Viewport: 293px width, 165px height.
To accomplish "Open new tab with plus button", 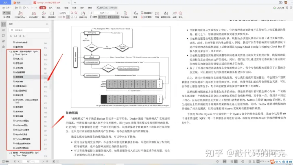I will pos(75,2).
